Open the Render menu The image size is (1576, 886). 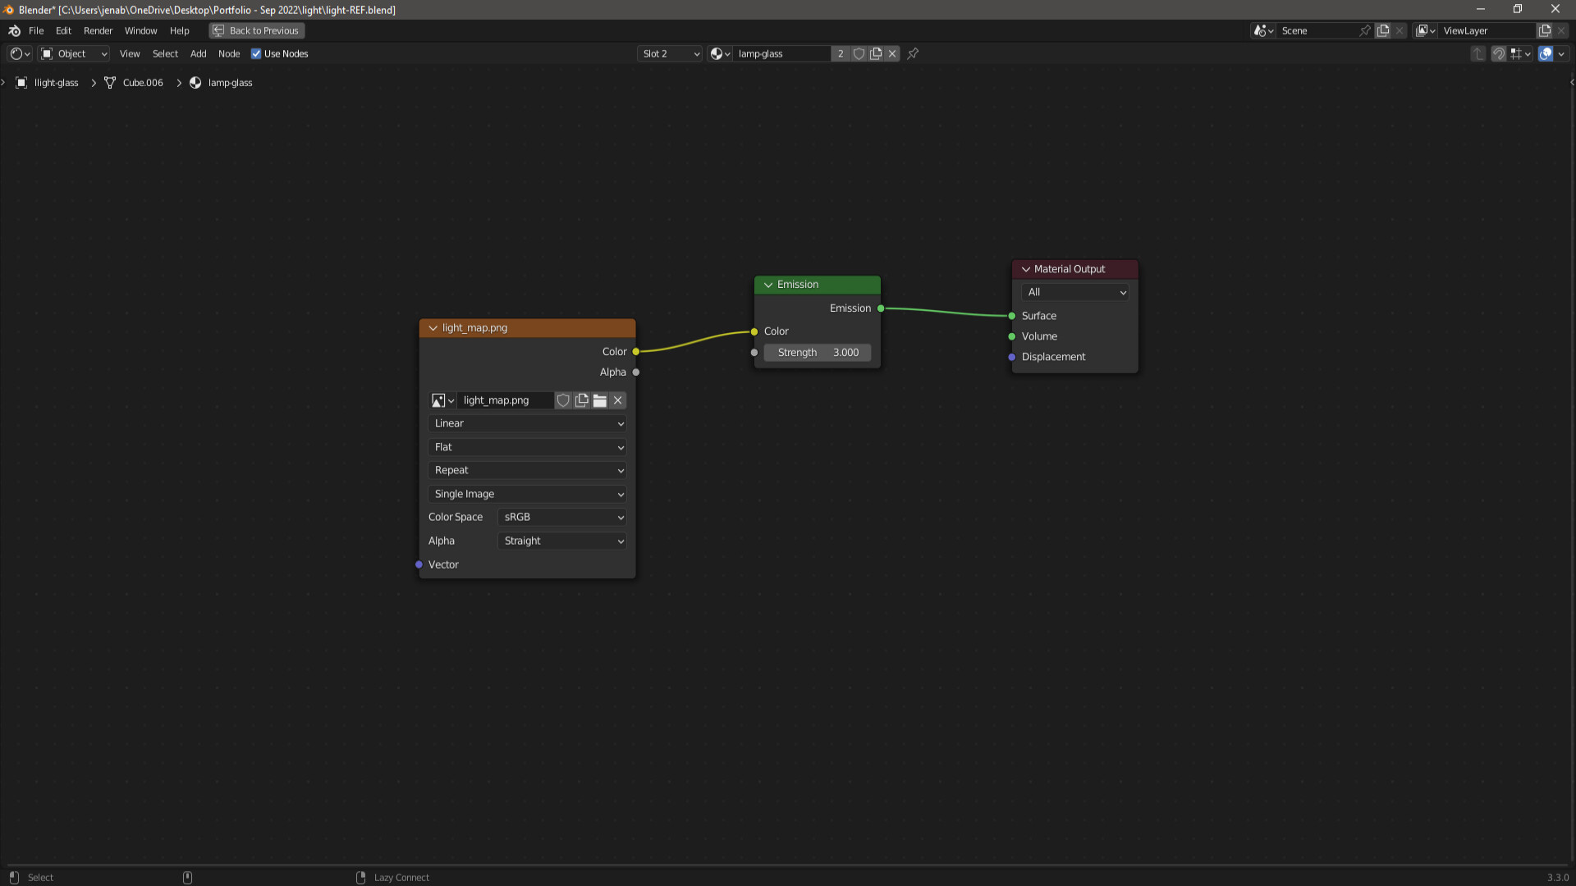pyautogui.click(x=98, y=31)
